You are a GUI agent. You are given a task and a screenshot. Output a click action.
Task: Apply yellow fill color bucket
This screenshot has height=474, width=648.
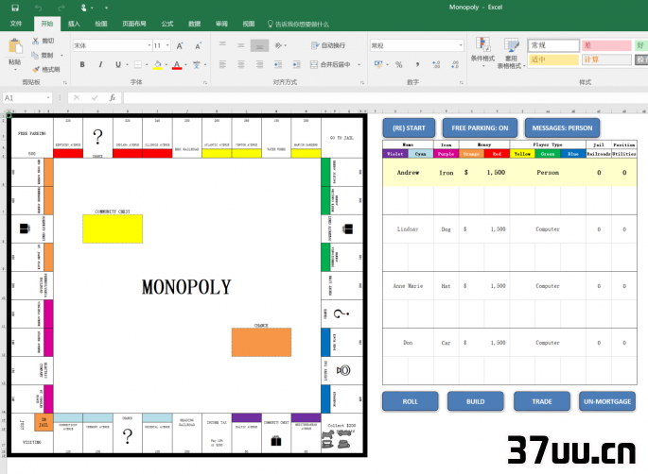click(x=157, y=65)
